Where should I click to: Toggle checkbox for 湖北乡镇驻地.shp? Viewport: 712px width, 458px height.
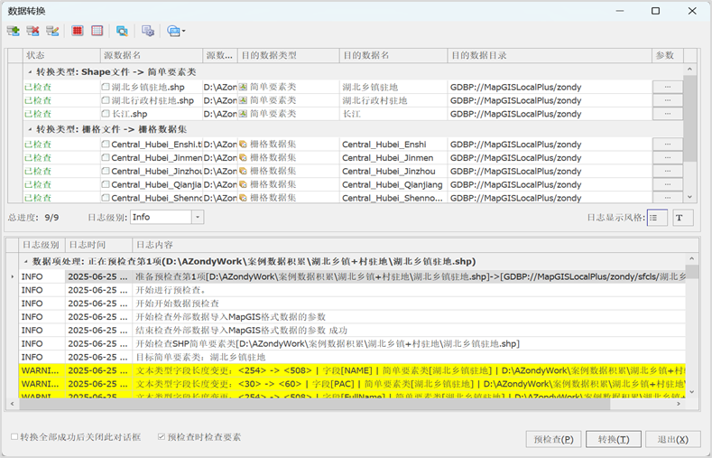tap(106, 87)
